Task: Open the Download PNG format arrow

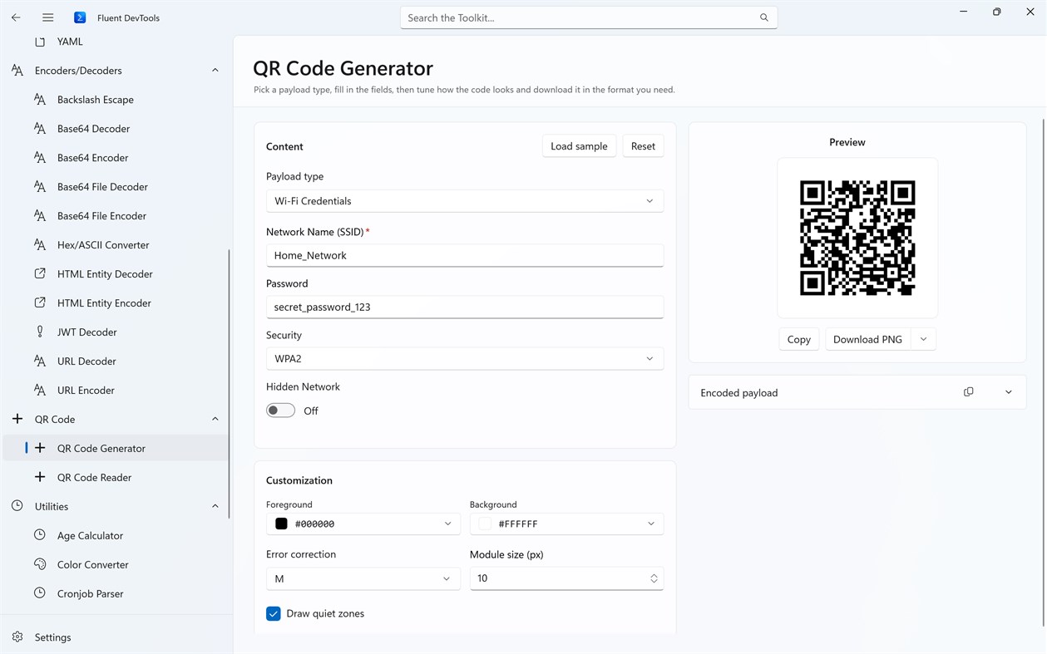Action: [x=923, y=339]
